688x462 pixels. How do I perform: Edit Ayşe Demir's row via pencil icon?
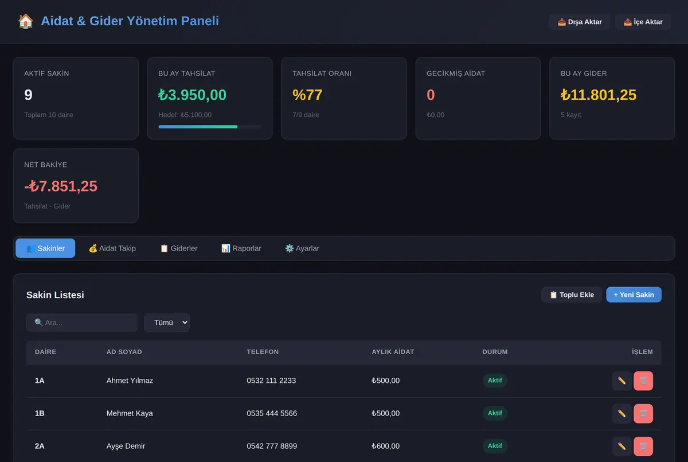(x=622, y=446)
